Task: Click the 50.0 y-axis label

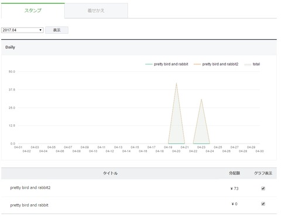Action: pyautogui.click(x=12, y=72)
